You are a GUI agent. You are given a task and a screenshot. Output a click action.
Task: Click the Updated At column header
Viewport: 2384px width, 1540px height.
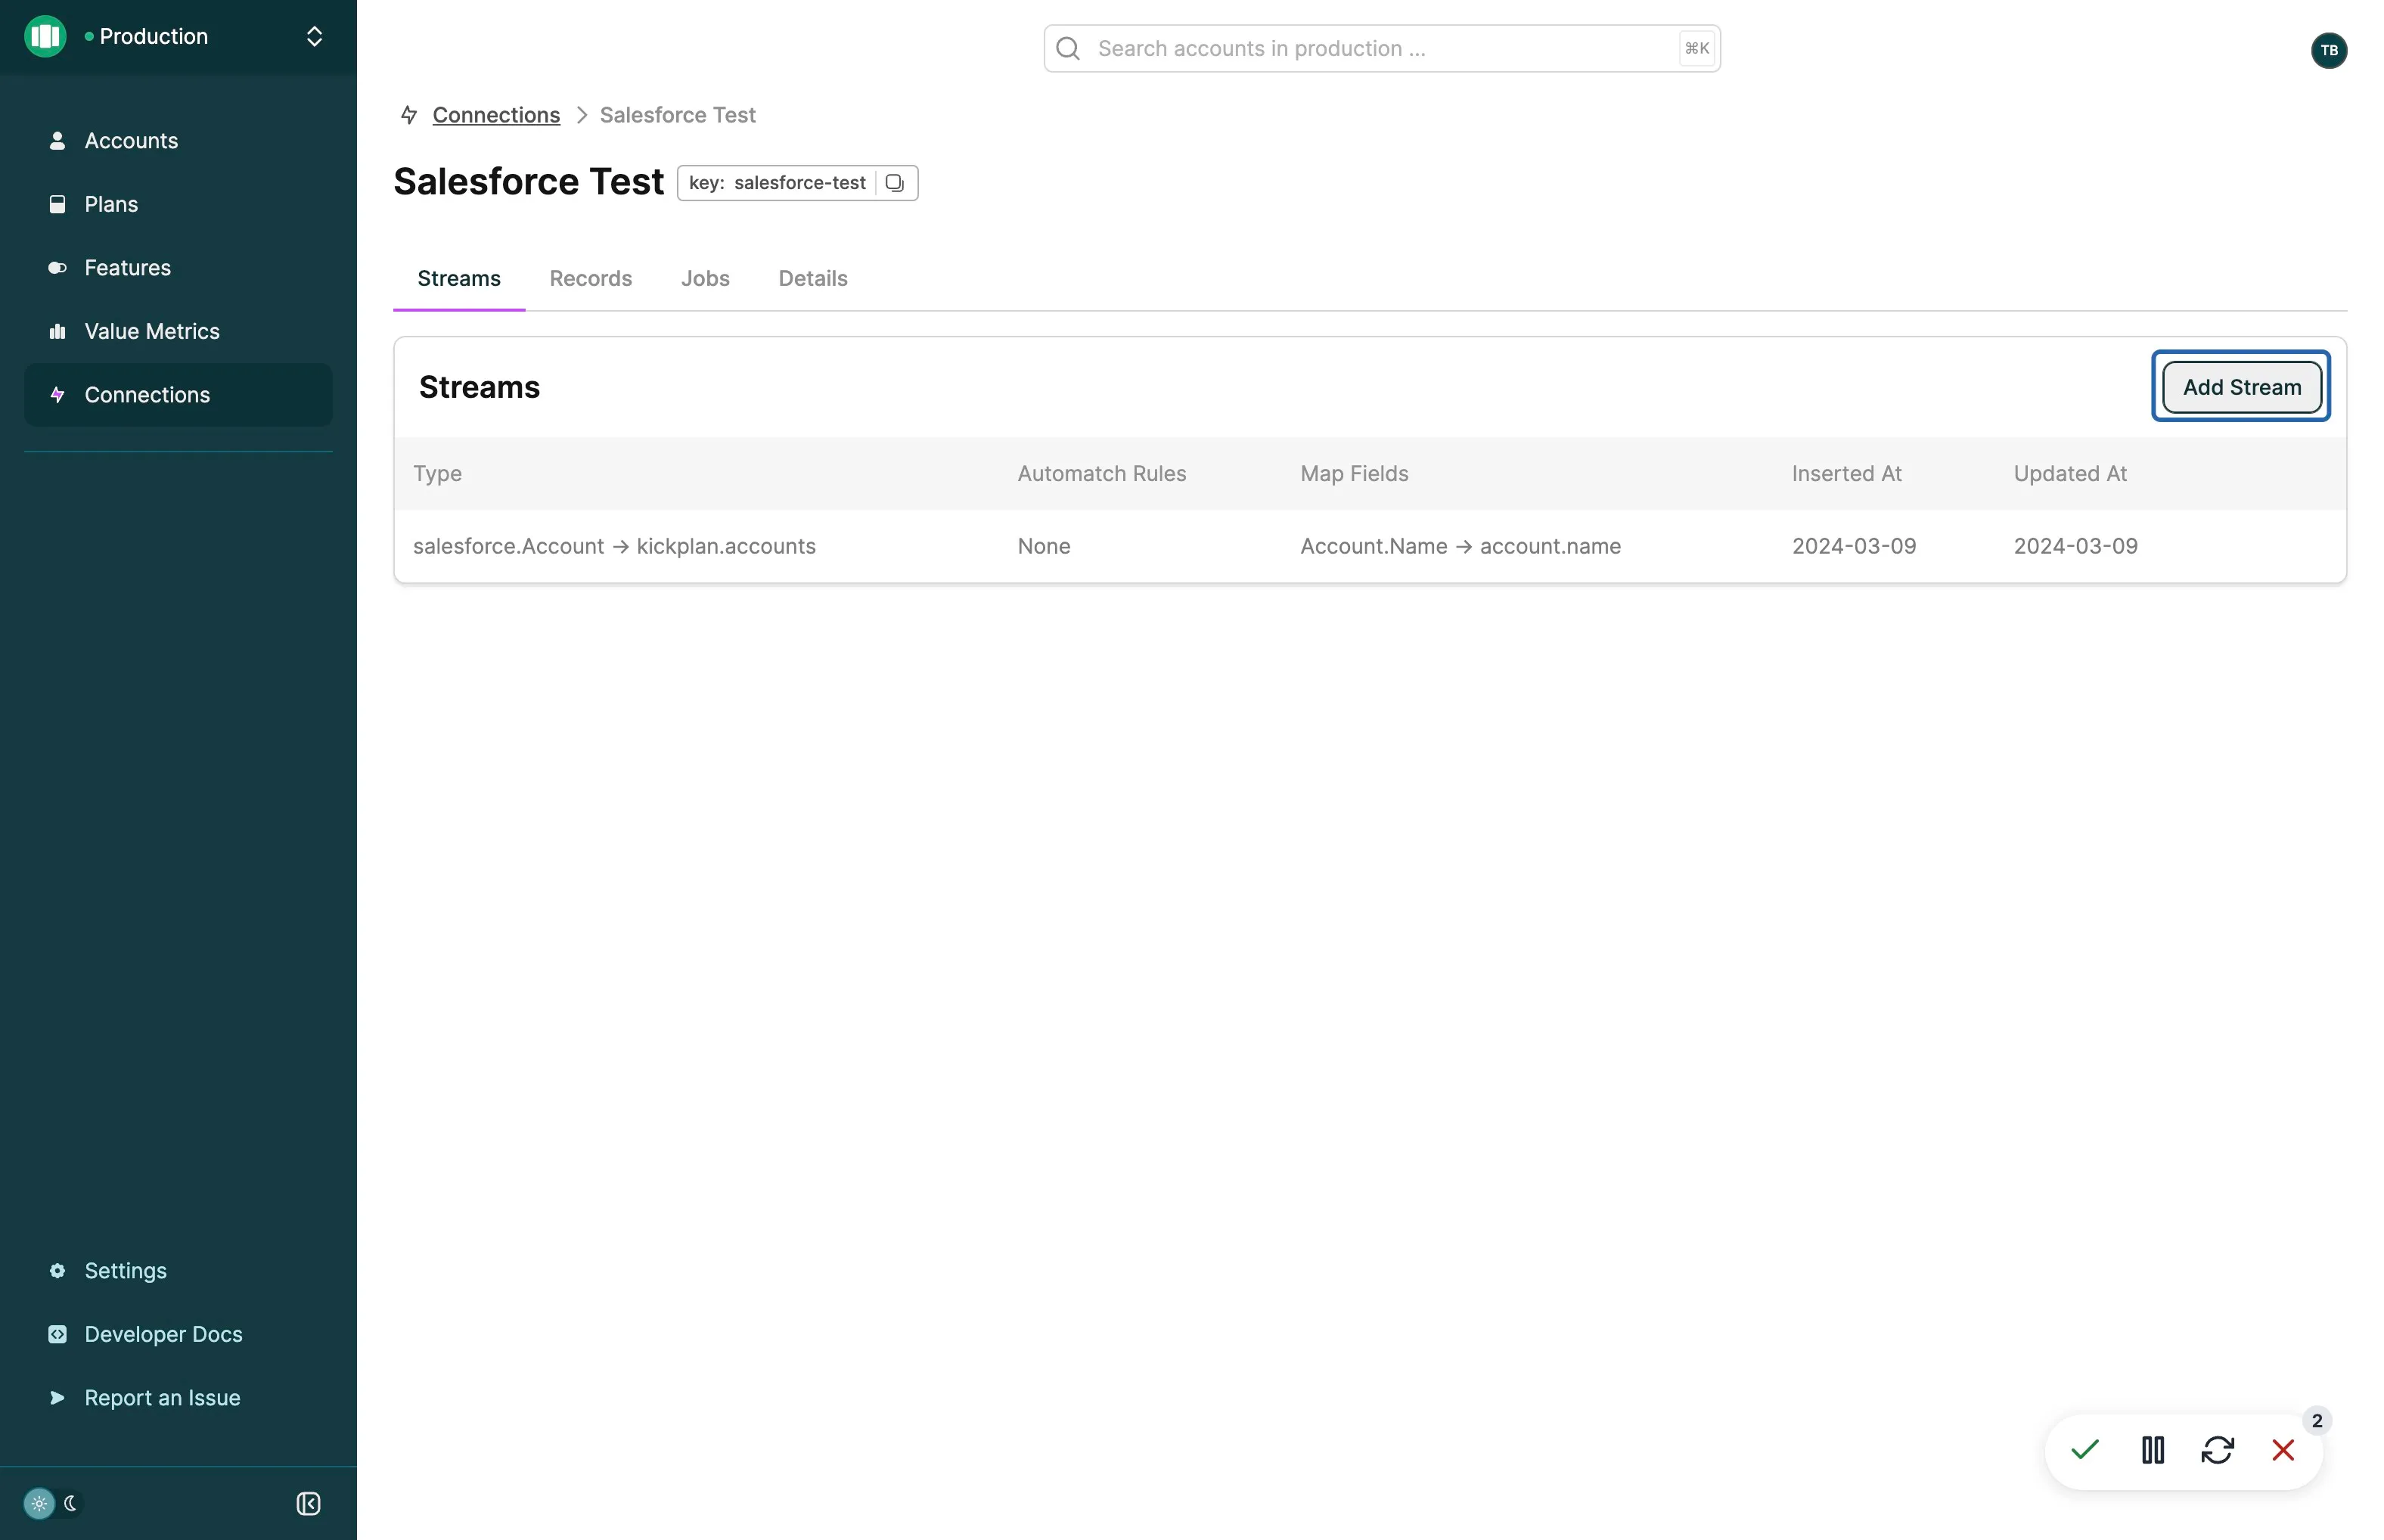click(2070, 474)
